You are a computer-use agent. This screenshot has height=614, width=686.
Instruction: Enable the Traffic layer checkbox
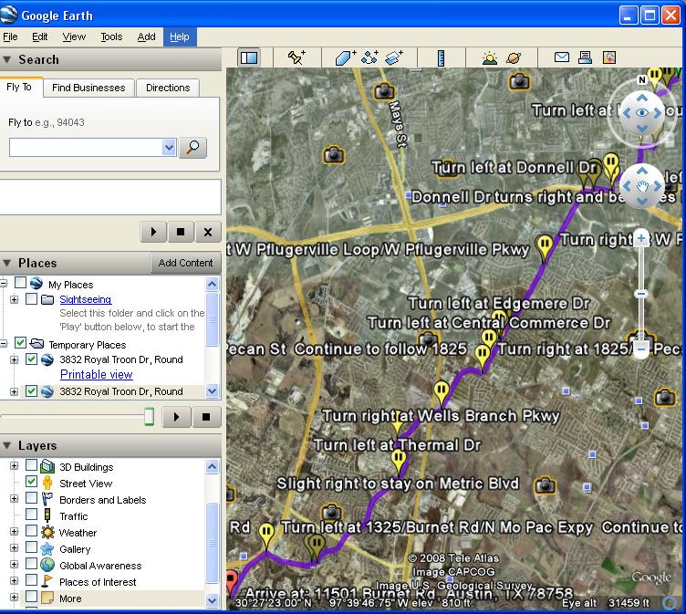pos(32,515)
